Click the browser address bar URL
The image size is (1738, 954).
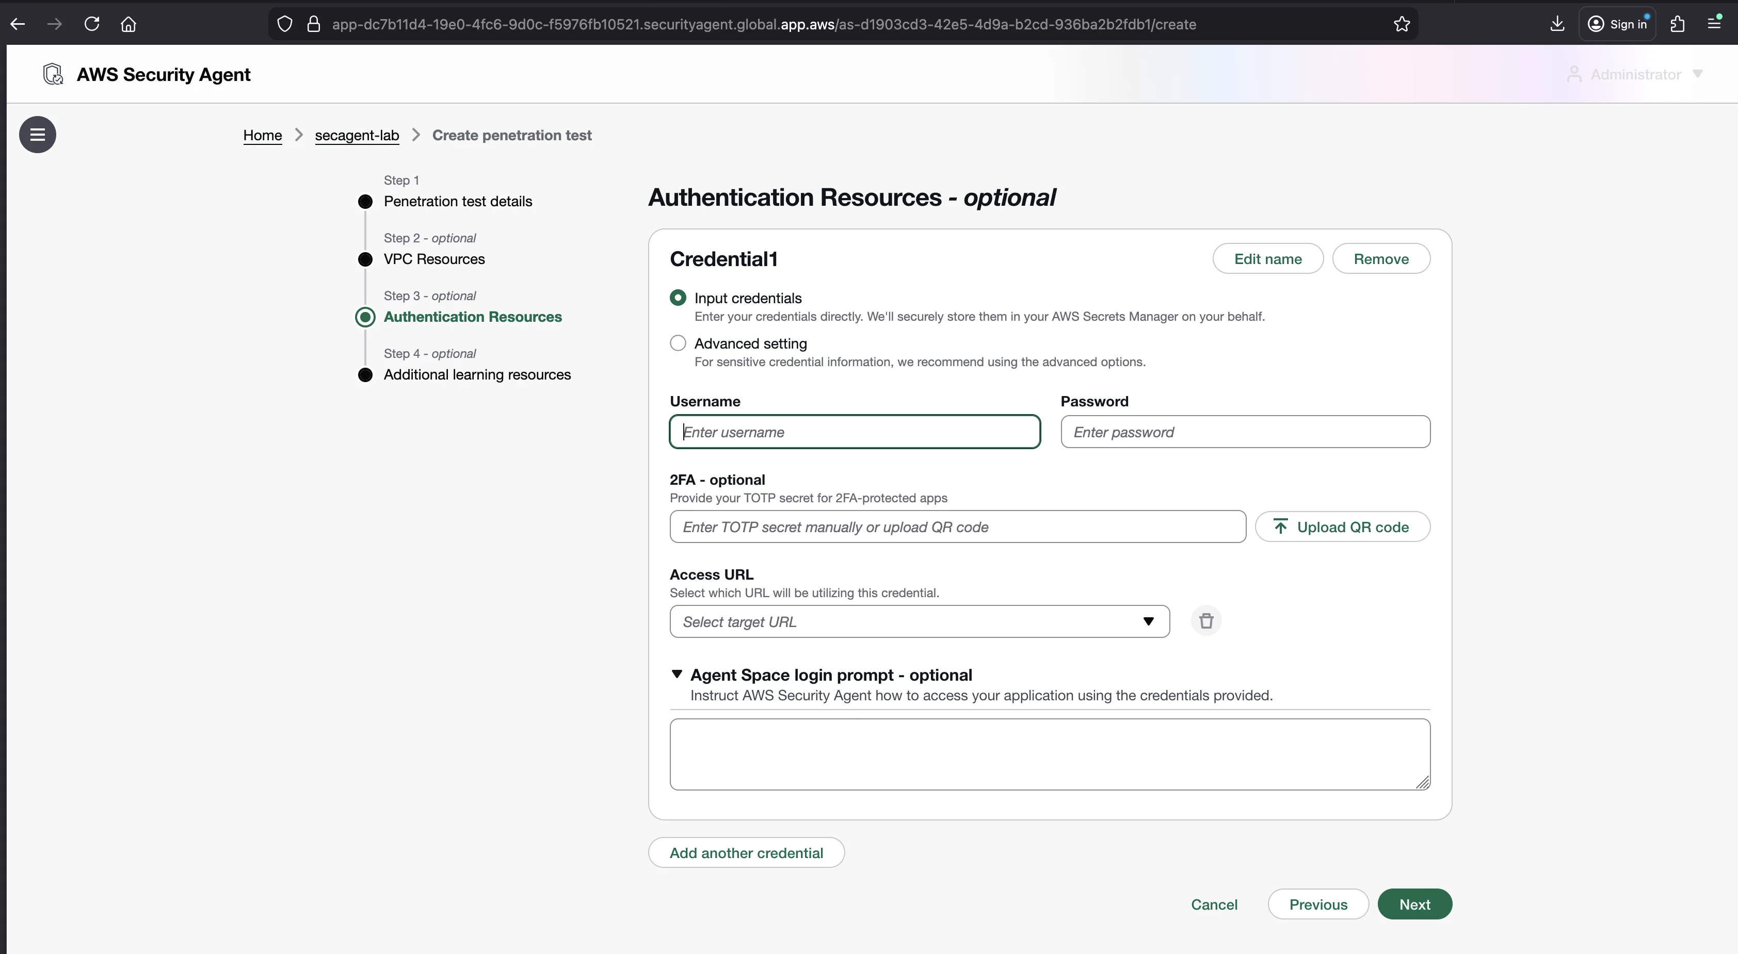[x=764, y=24]
